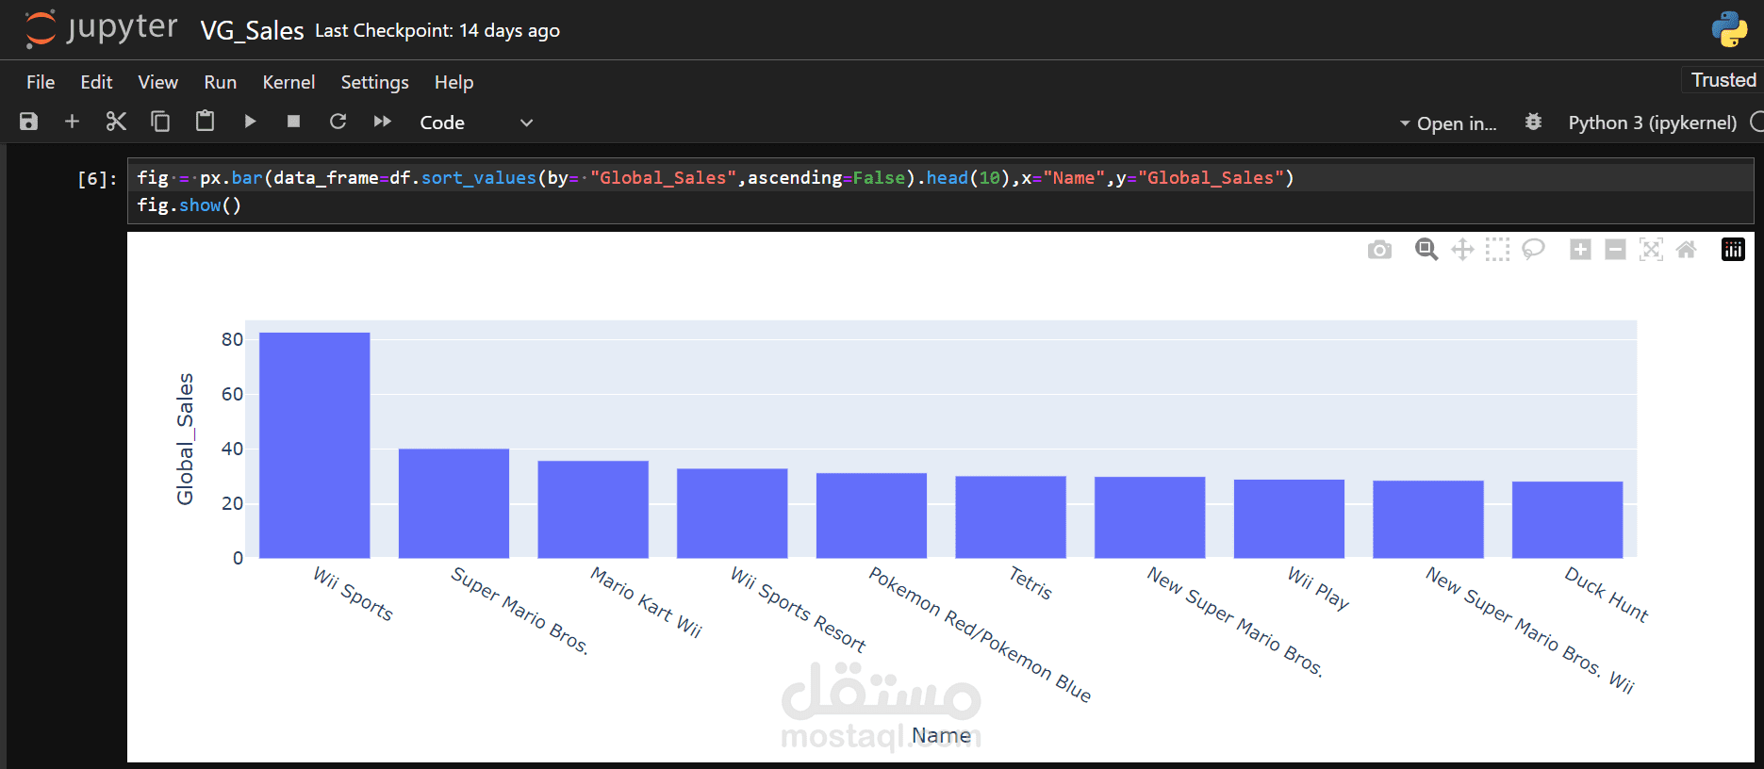Screen dimensions: 1764x769
Task: Interrupt the kernel with the stop icon
Action: pos(293,122)
